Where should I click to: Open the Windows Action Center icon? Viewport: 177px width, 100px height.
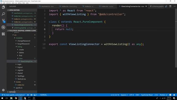pyautogui.click(x=174, y=98)
